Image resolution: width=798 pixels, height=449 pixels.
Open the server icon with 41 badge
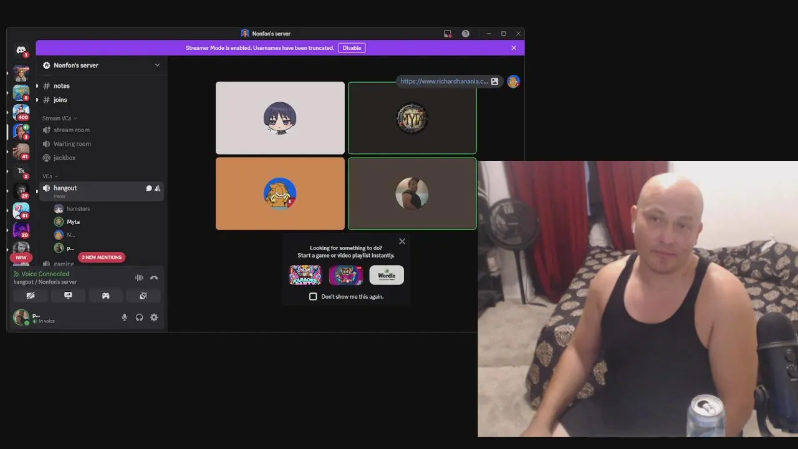(21, 152)
